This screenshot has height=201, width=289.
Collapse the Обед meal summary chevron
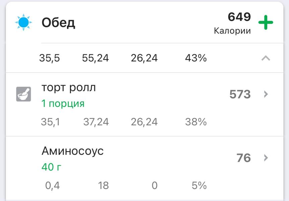(x=266, y=58)
